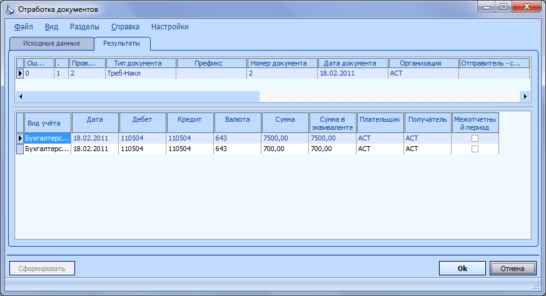Click the Номер документа column header
Screen dimensions: 546x296
click(283, 63)
